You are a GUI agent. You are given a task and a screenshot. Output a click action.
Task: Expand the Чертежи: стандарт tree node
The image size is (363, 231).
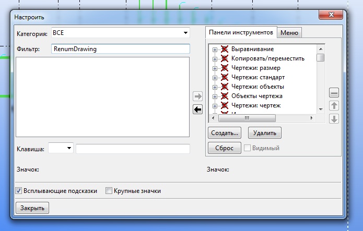coord(215,78)
